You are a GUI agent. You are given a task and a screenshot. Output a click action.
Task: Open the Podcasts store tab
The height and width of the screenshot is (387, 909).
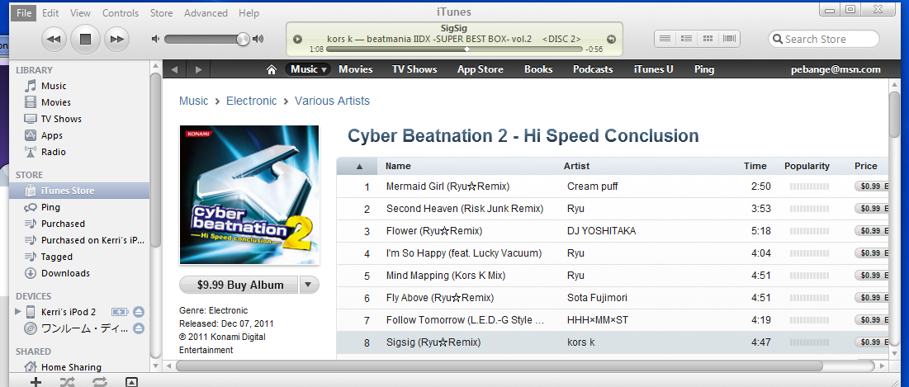tap(593, 69)
